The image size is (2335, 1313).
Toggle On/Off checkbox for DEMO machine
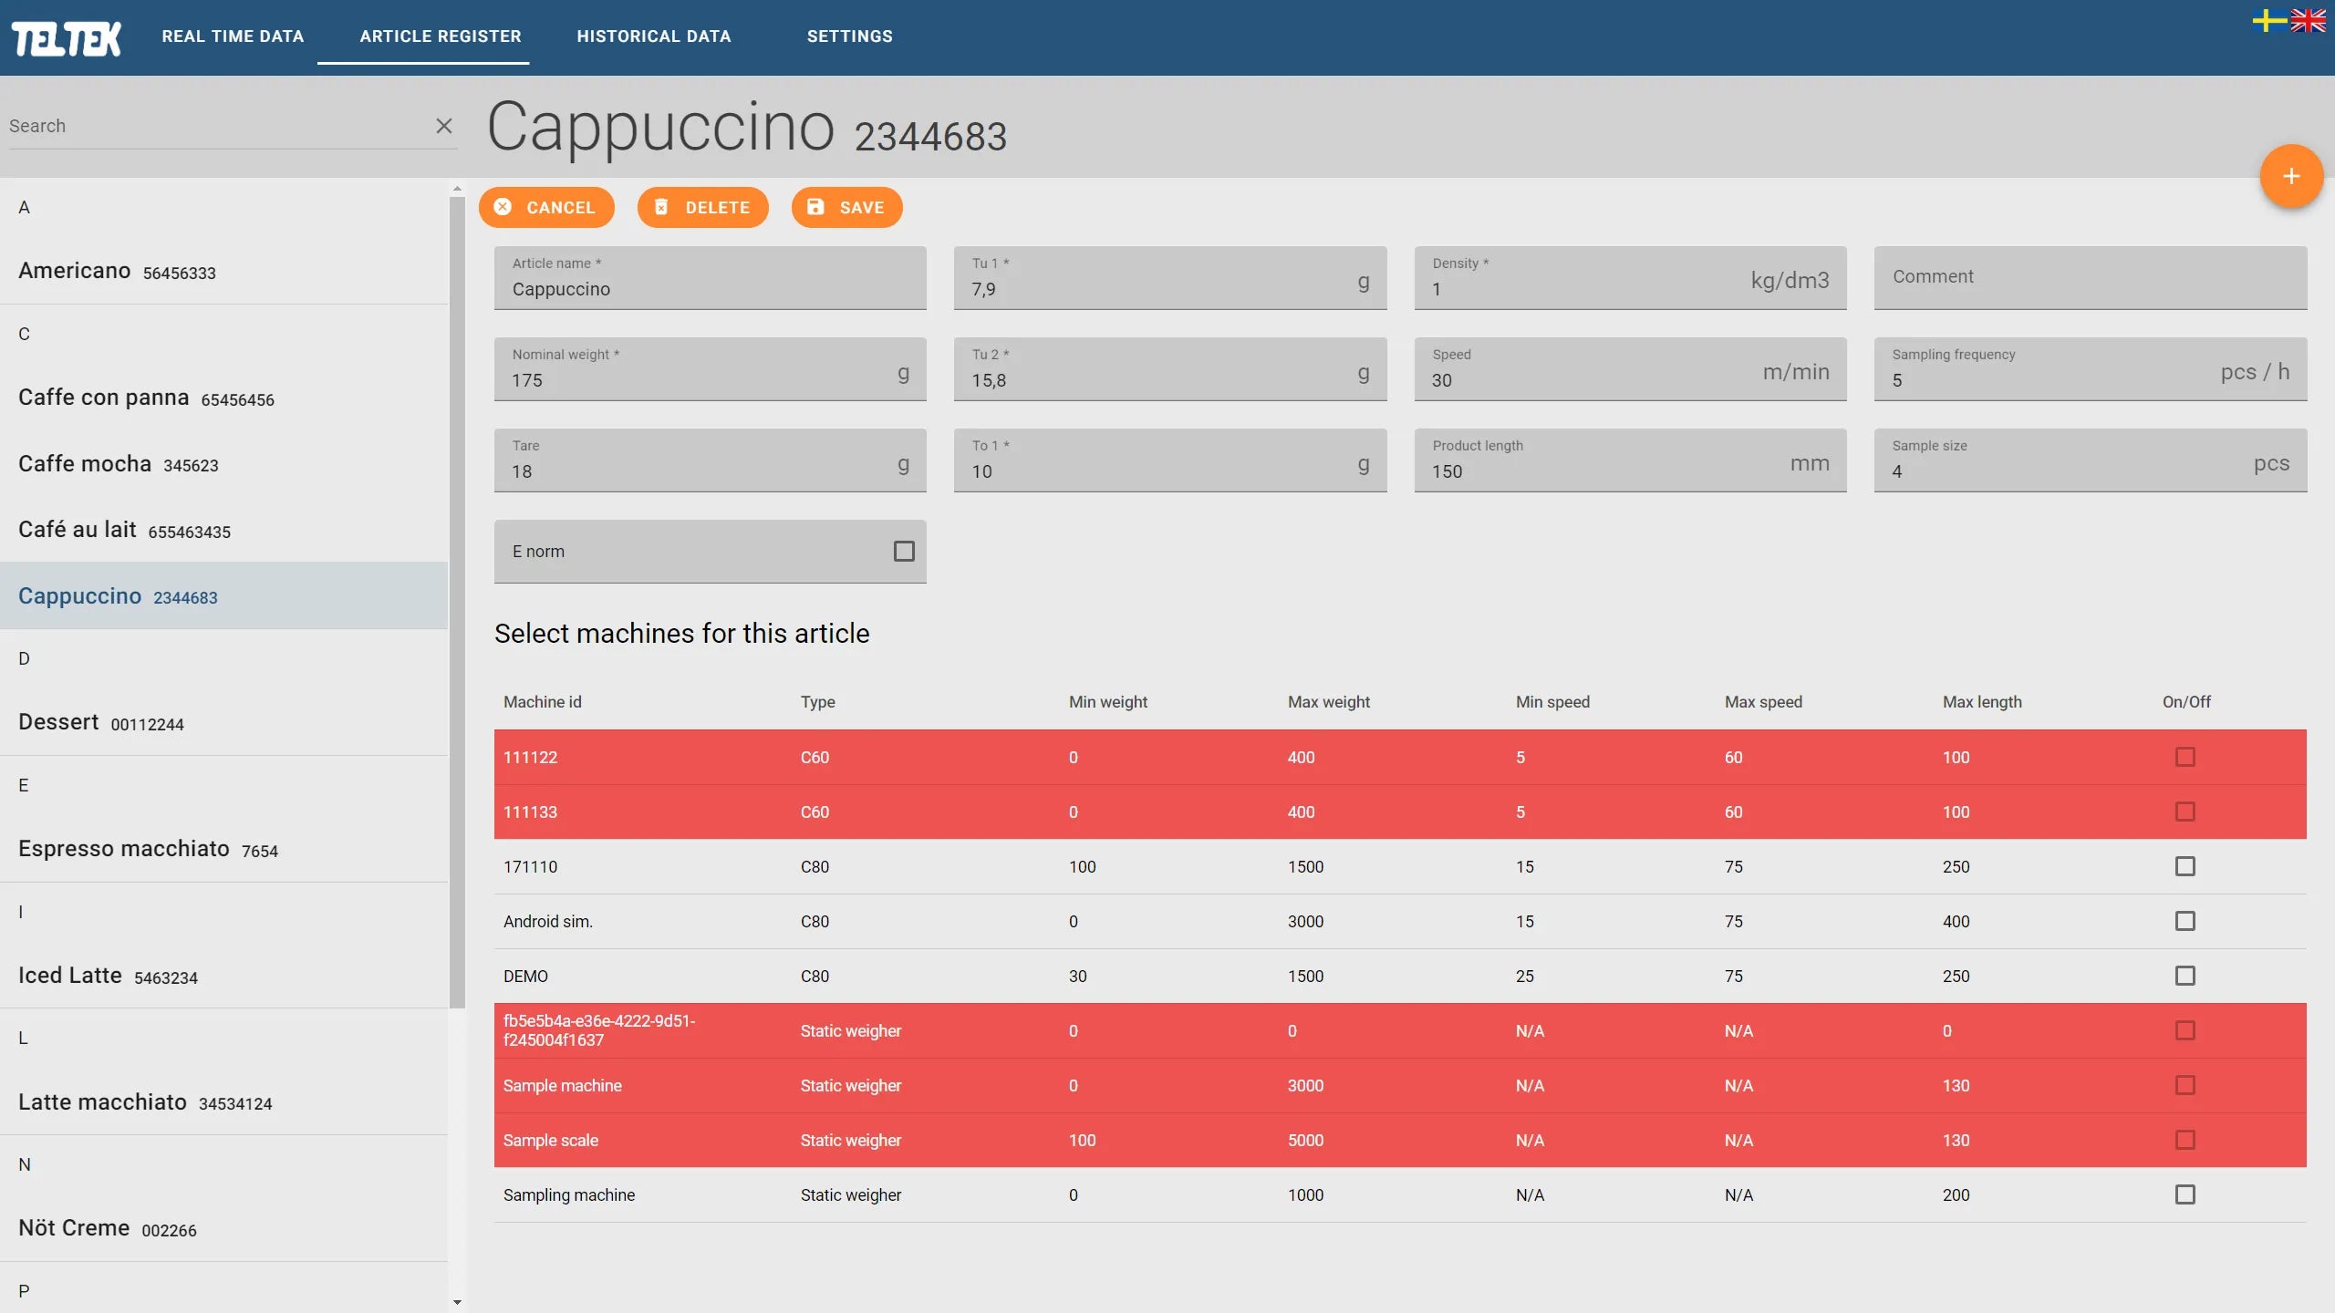click(2185, 977)
